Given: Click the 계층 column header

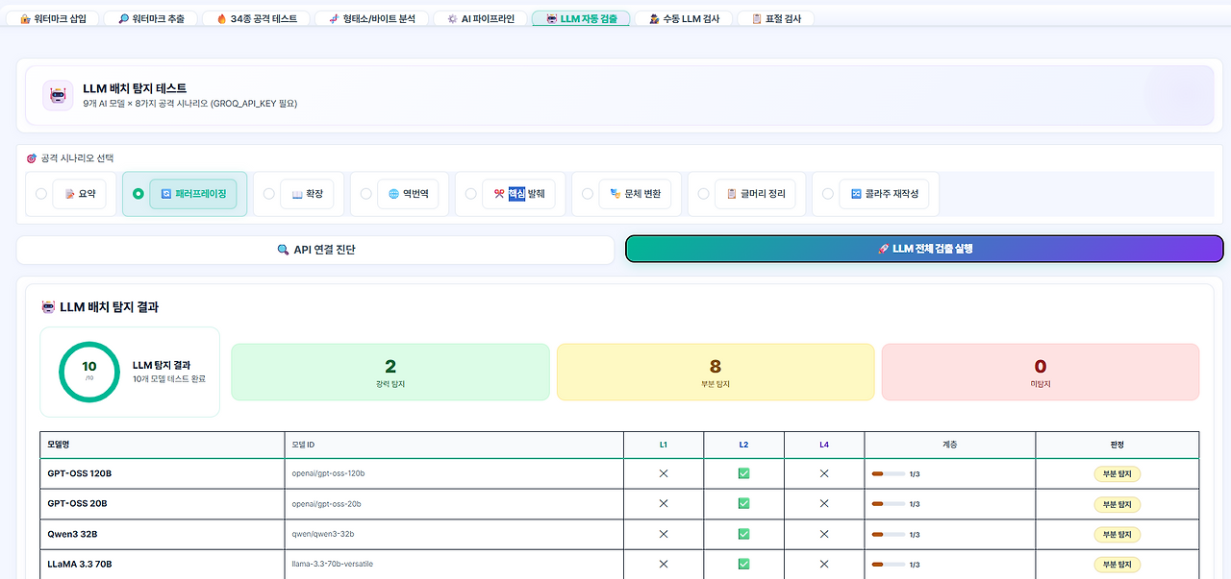Looking at the screenshot, I should coord(950,445).
